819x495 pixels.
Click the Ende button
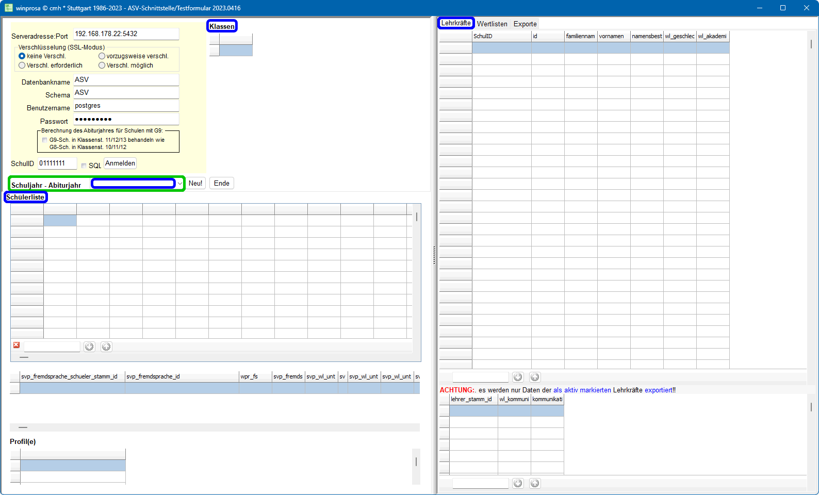(x=222, y=183)
